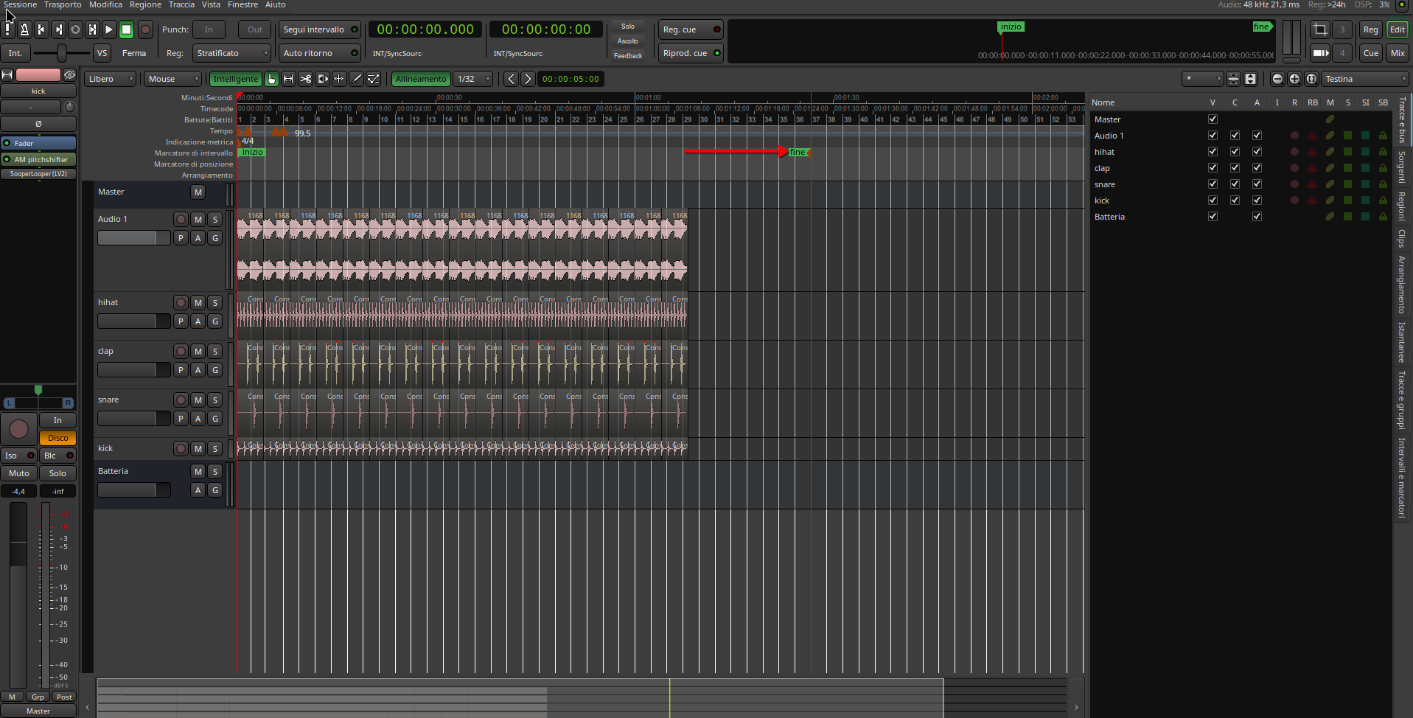Screen dimensions: 1413x718
Task: Click the Audio 1 track fader
Action: tap(133, 238)
